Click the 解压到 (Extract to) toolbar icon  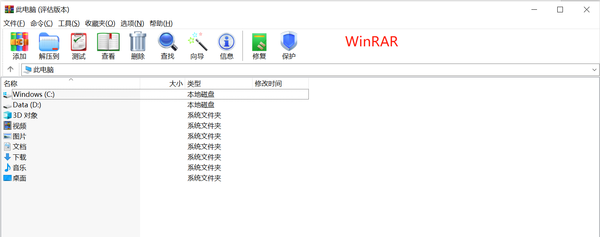point(49,42)
